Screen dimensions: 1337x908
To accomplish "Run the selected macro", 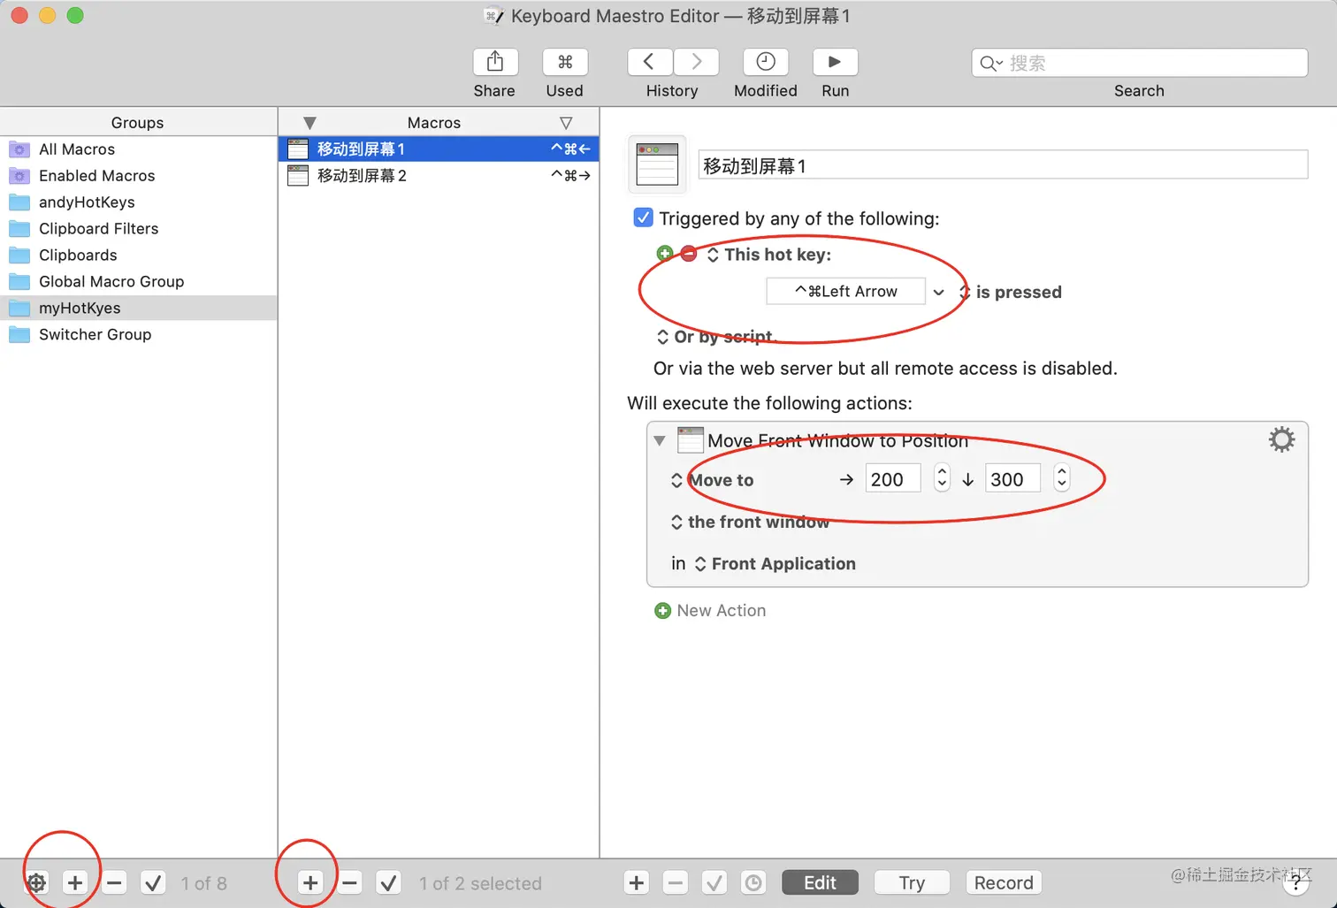I will click(835, 62).
